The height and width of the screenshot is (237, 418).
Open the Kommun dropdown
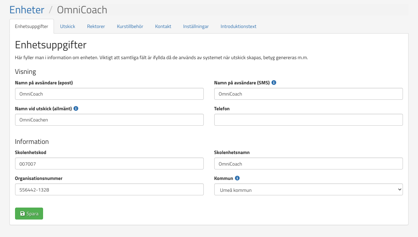coord(308,190)
